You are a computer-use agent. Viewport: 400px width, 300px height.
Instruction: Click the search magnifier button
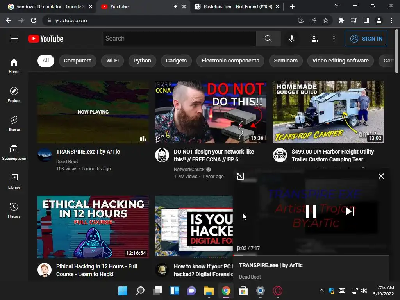tap(268, 39)
